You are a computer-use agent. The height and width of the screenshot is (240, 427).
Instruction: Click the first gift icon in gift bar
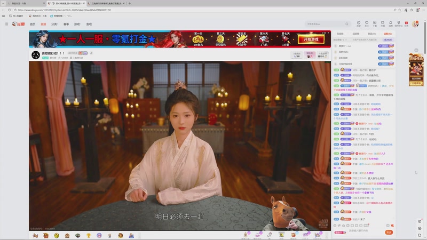coord(35,236)
